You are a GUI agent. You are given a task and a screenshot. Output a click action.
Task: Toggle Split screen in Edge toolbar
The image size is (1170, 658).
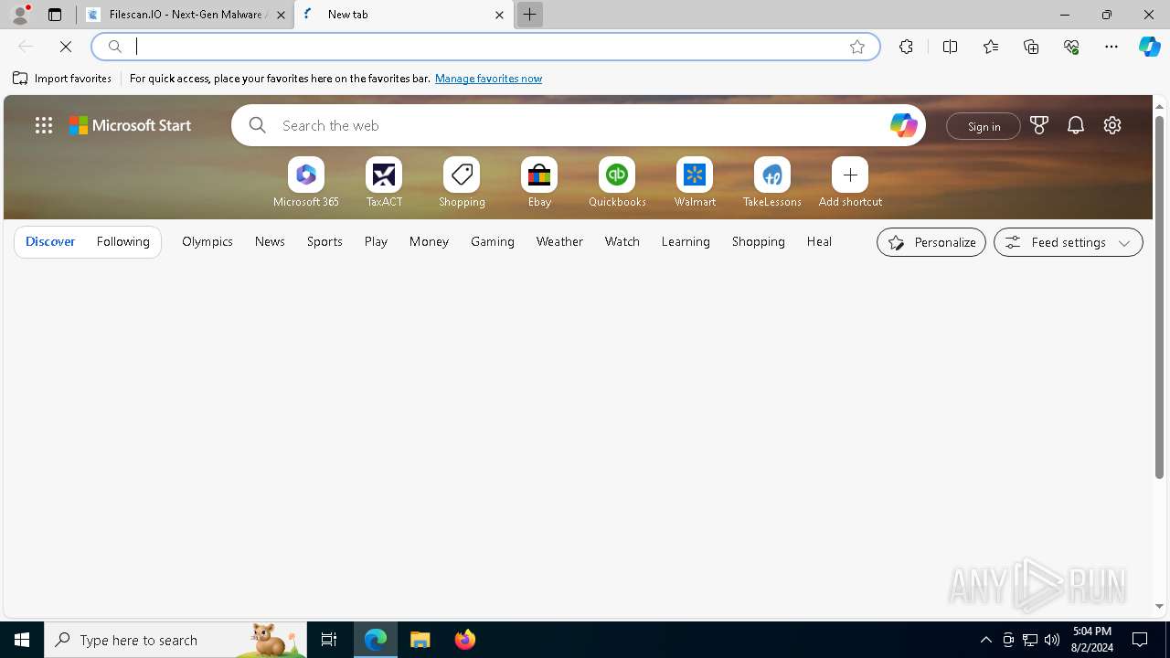950,47
